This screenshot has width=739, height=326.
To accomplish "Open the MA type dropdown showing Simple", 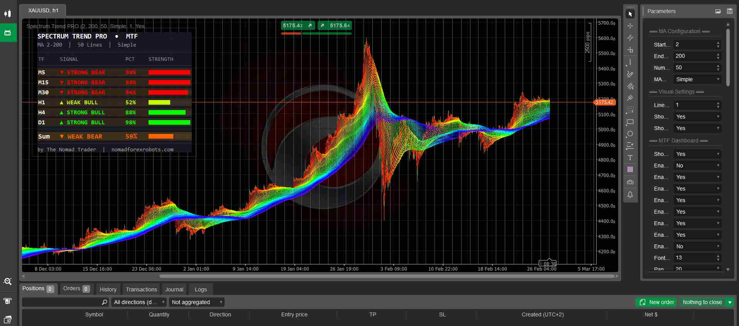I will pyautogui.click(x=698, y=79).
